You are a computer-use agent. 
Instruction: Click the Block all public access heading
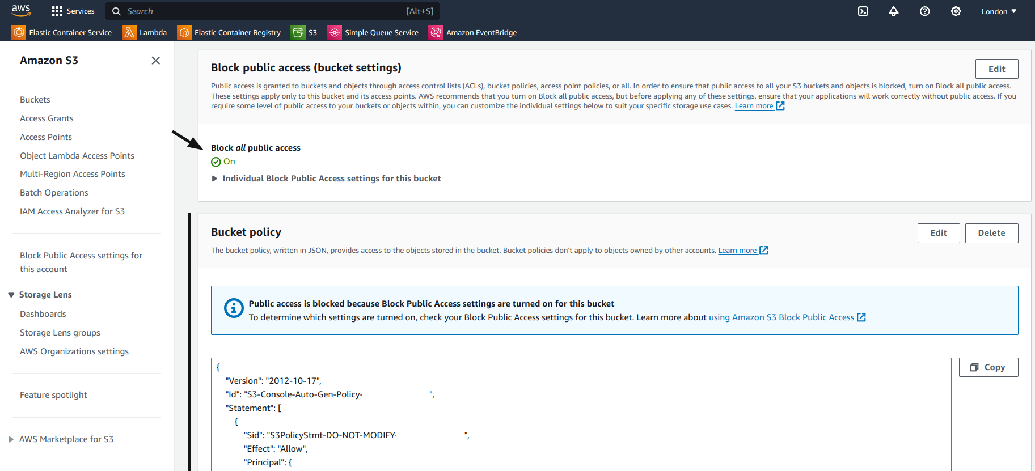[x=256, y=148]
